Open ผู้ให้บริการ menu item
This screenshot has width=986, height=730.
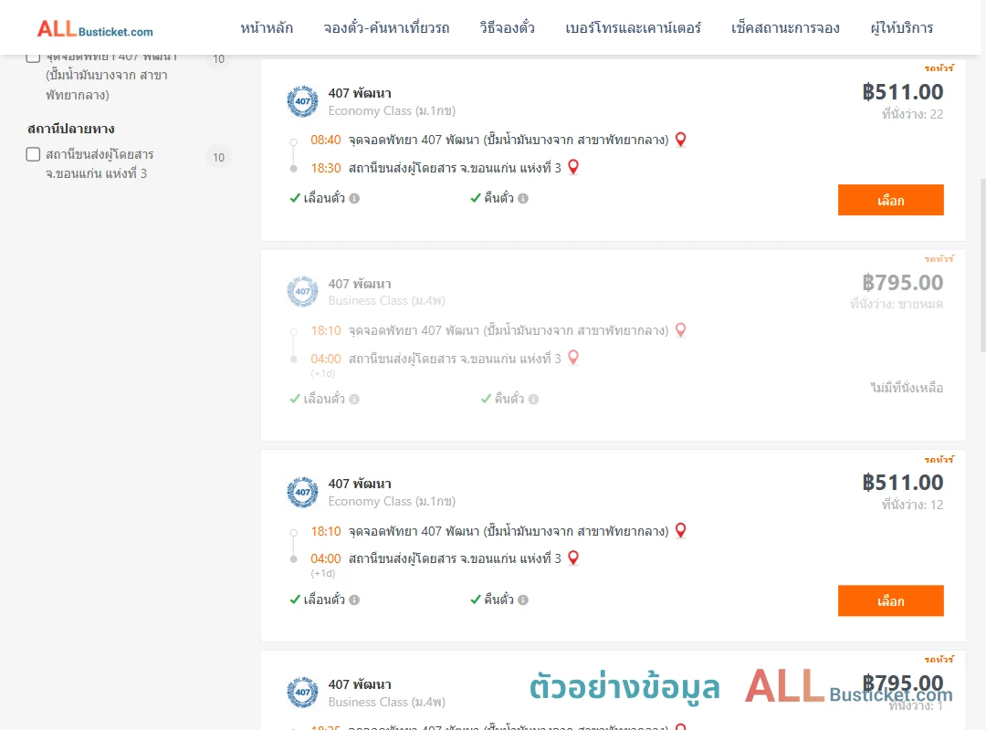coord(901,27)
